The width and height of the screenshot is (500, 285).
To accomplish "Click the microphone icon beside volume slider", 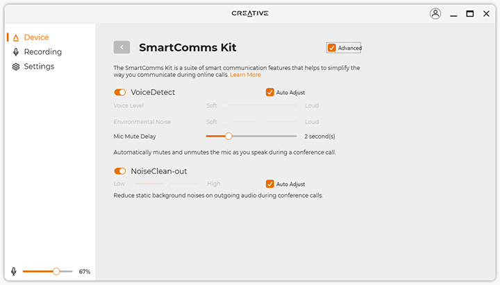I will tap(13, 271).
